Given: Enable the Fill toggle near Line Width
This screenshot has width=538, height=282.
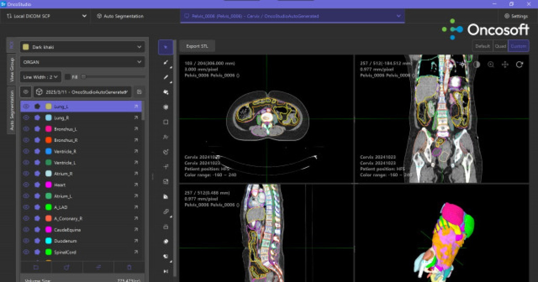Looking at the screenshot, I should tap(67, 77).
